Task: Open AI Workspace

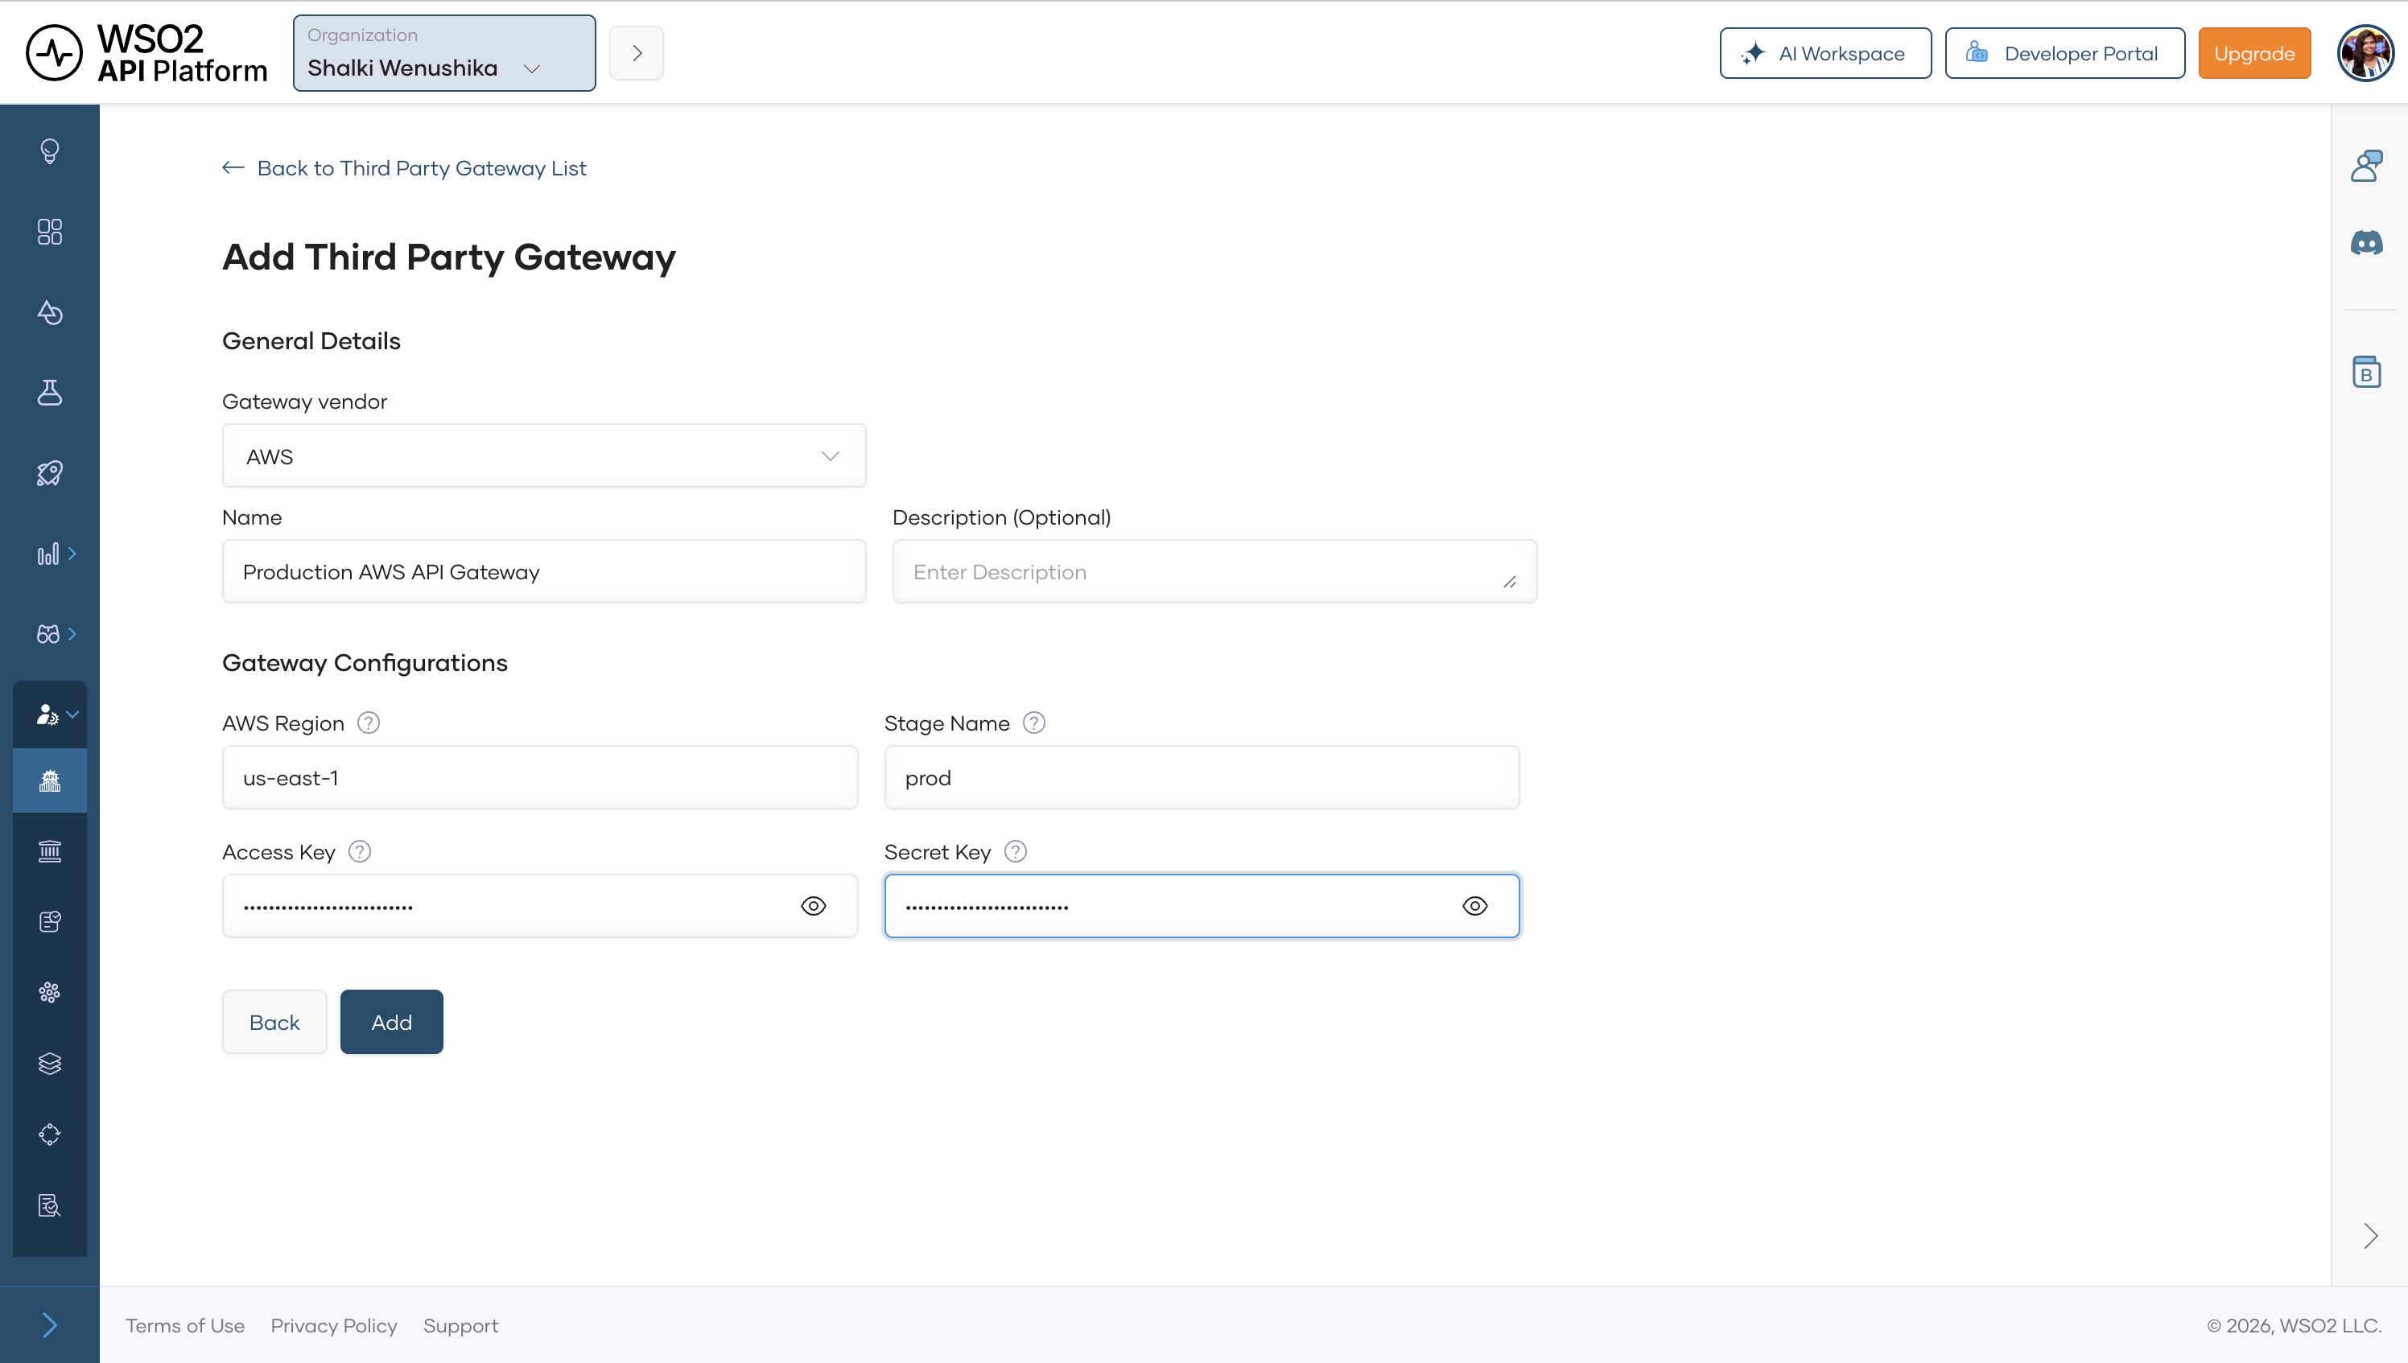Action: point(1825,53)
